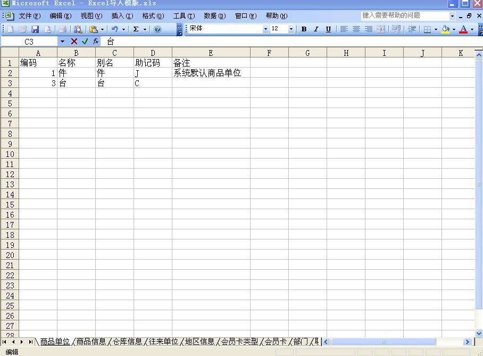The image size is (483, 356).
Task: Open the Name Box dropdown arrow
Action: pyautogui.click(x=62, y=41)
